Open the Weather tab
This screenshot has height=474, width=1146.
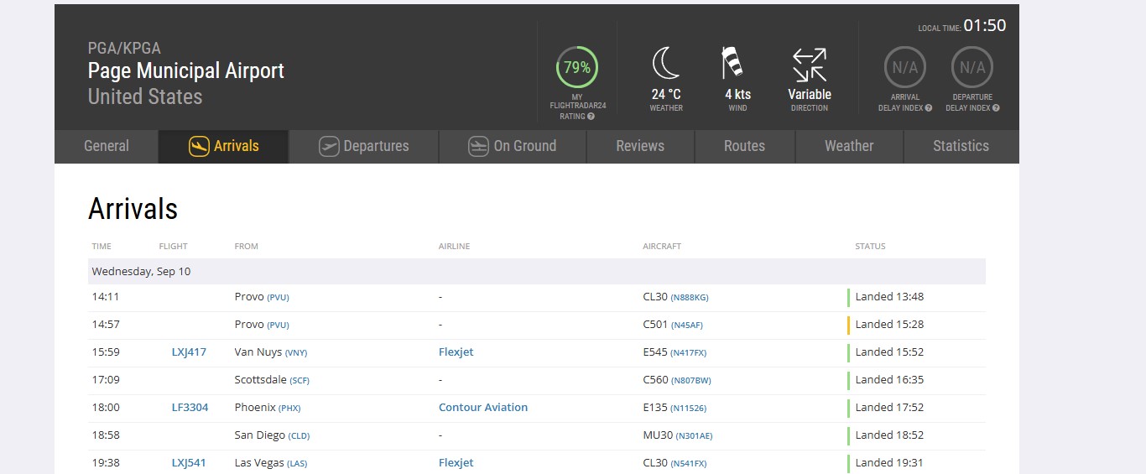849,146
